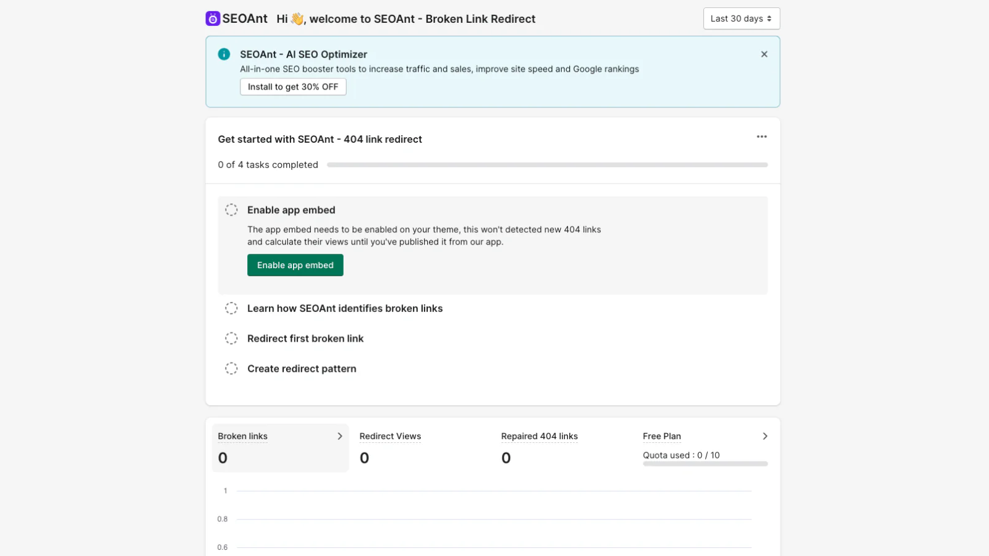The image size is (989, 556).
Task: Click the waving hand emoji in the welcome heading
Action: click(297, 19)
